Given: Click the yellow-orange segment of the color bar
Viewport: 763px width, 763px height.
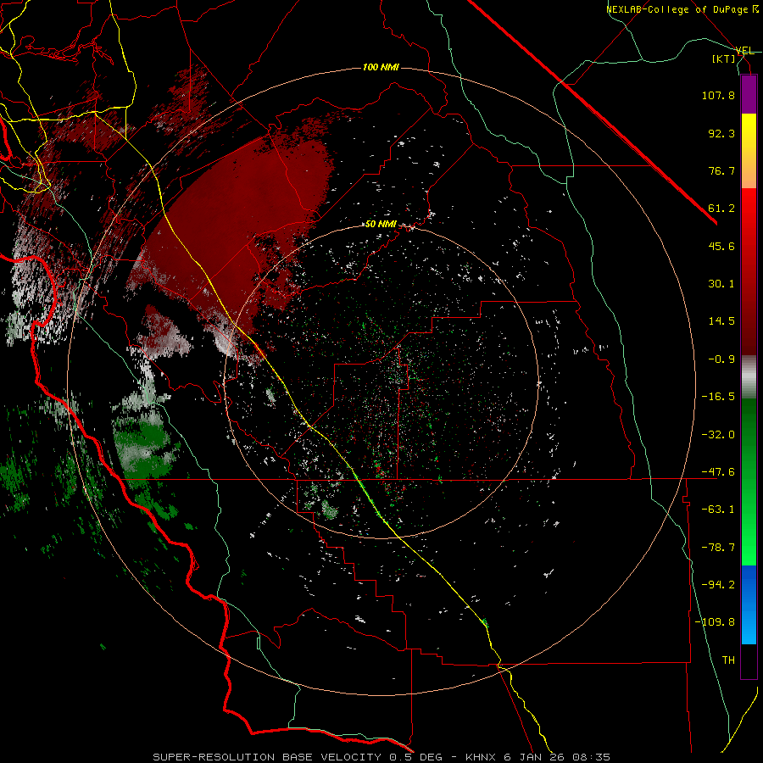Looking at the screenshot, I should point(749,151).
